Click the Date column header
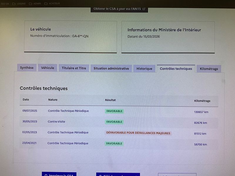Screen dimensions: 235x176 click(x=26, y=99)
